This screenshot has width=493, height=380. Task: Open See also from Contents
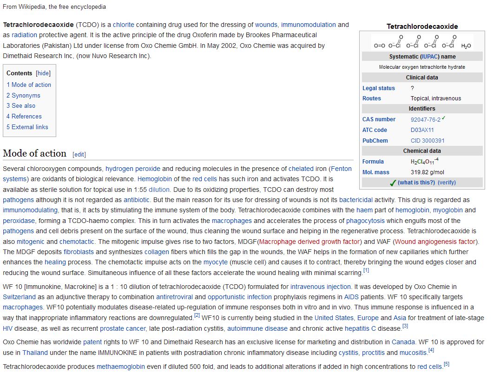tap(21, 106)
